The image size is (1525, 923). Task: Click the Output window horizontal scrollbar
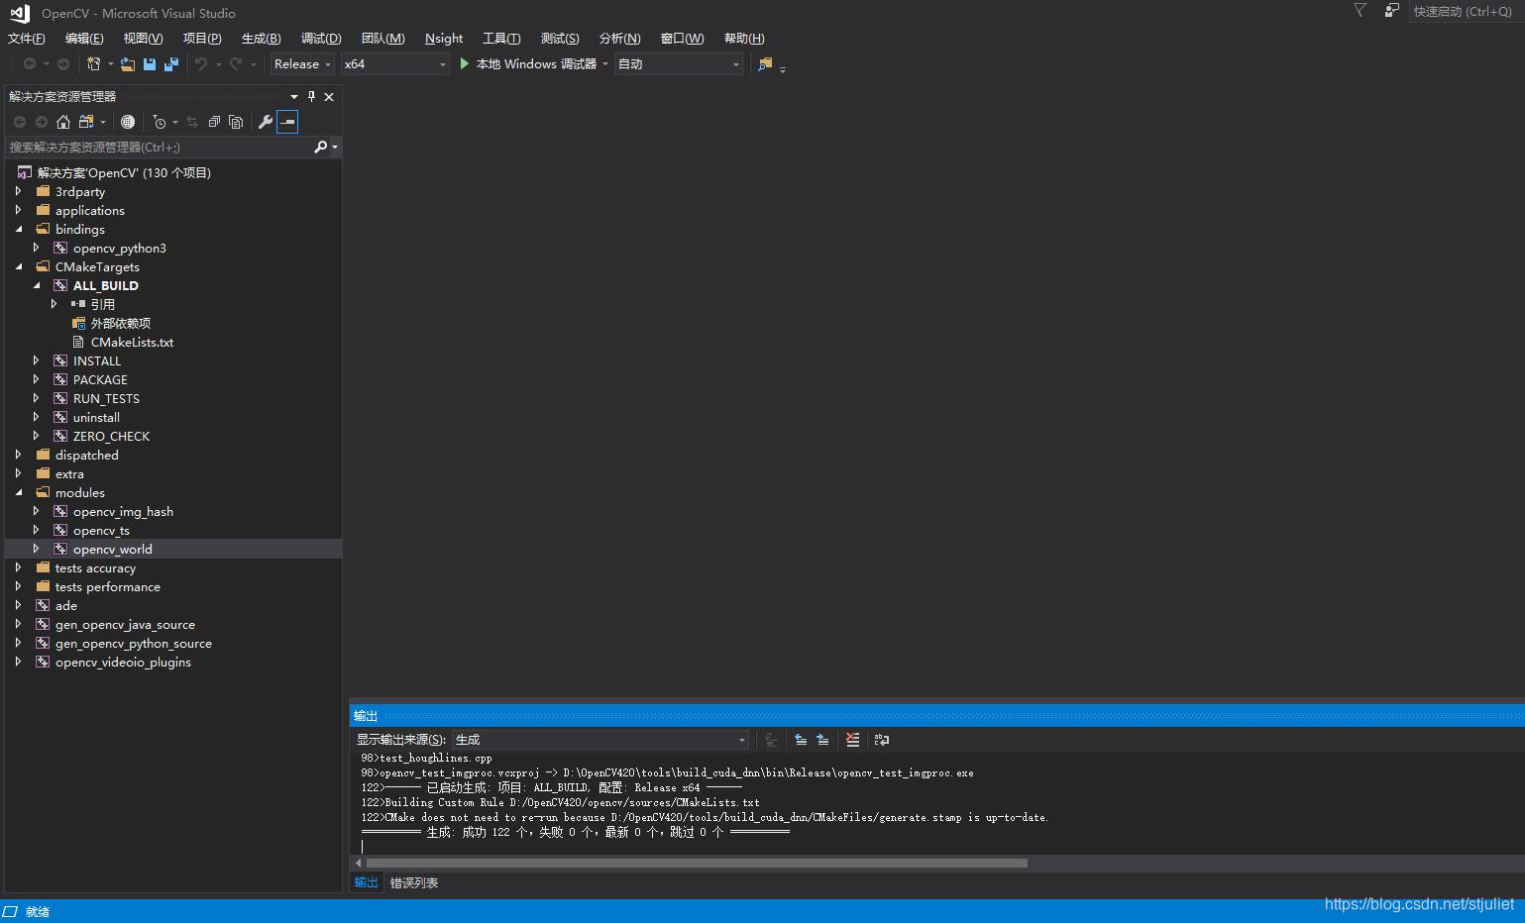pyautogui.click(x=697, y=864)
